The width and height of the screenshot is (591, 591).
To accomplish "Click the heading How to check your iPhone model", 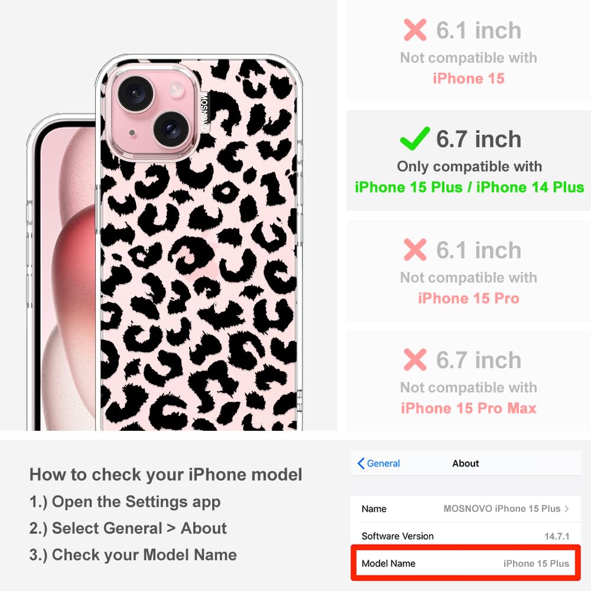I will coord(166,475).
